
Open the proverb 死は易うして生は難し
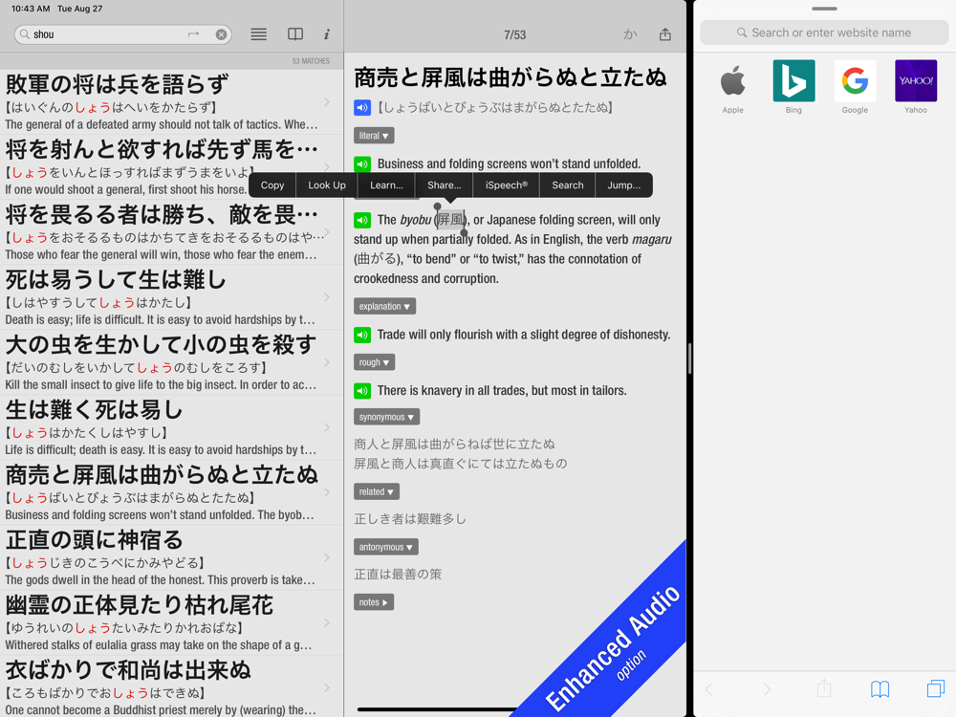[x=171, y=297]
